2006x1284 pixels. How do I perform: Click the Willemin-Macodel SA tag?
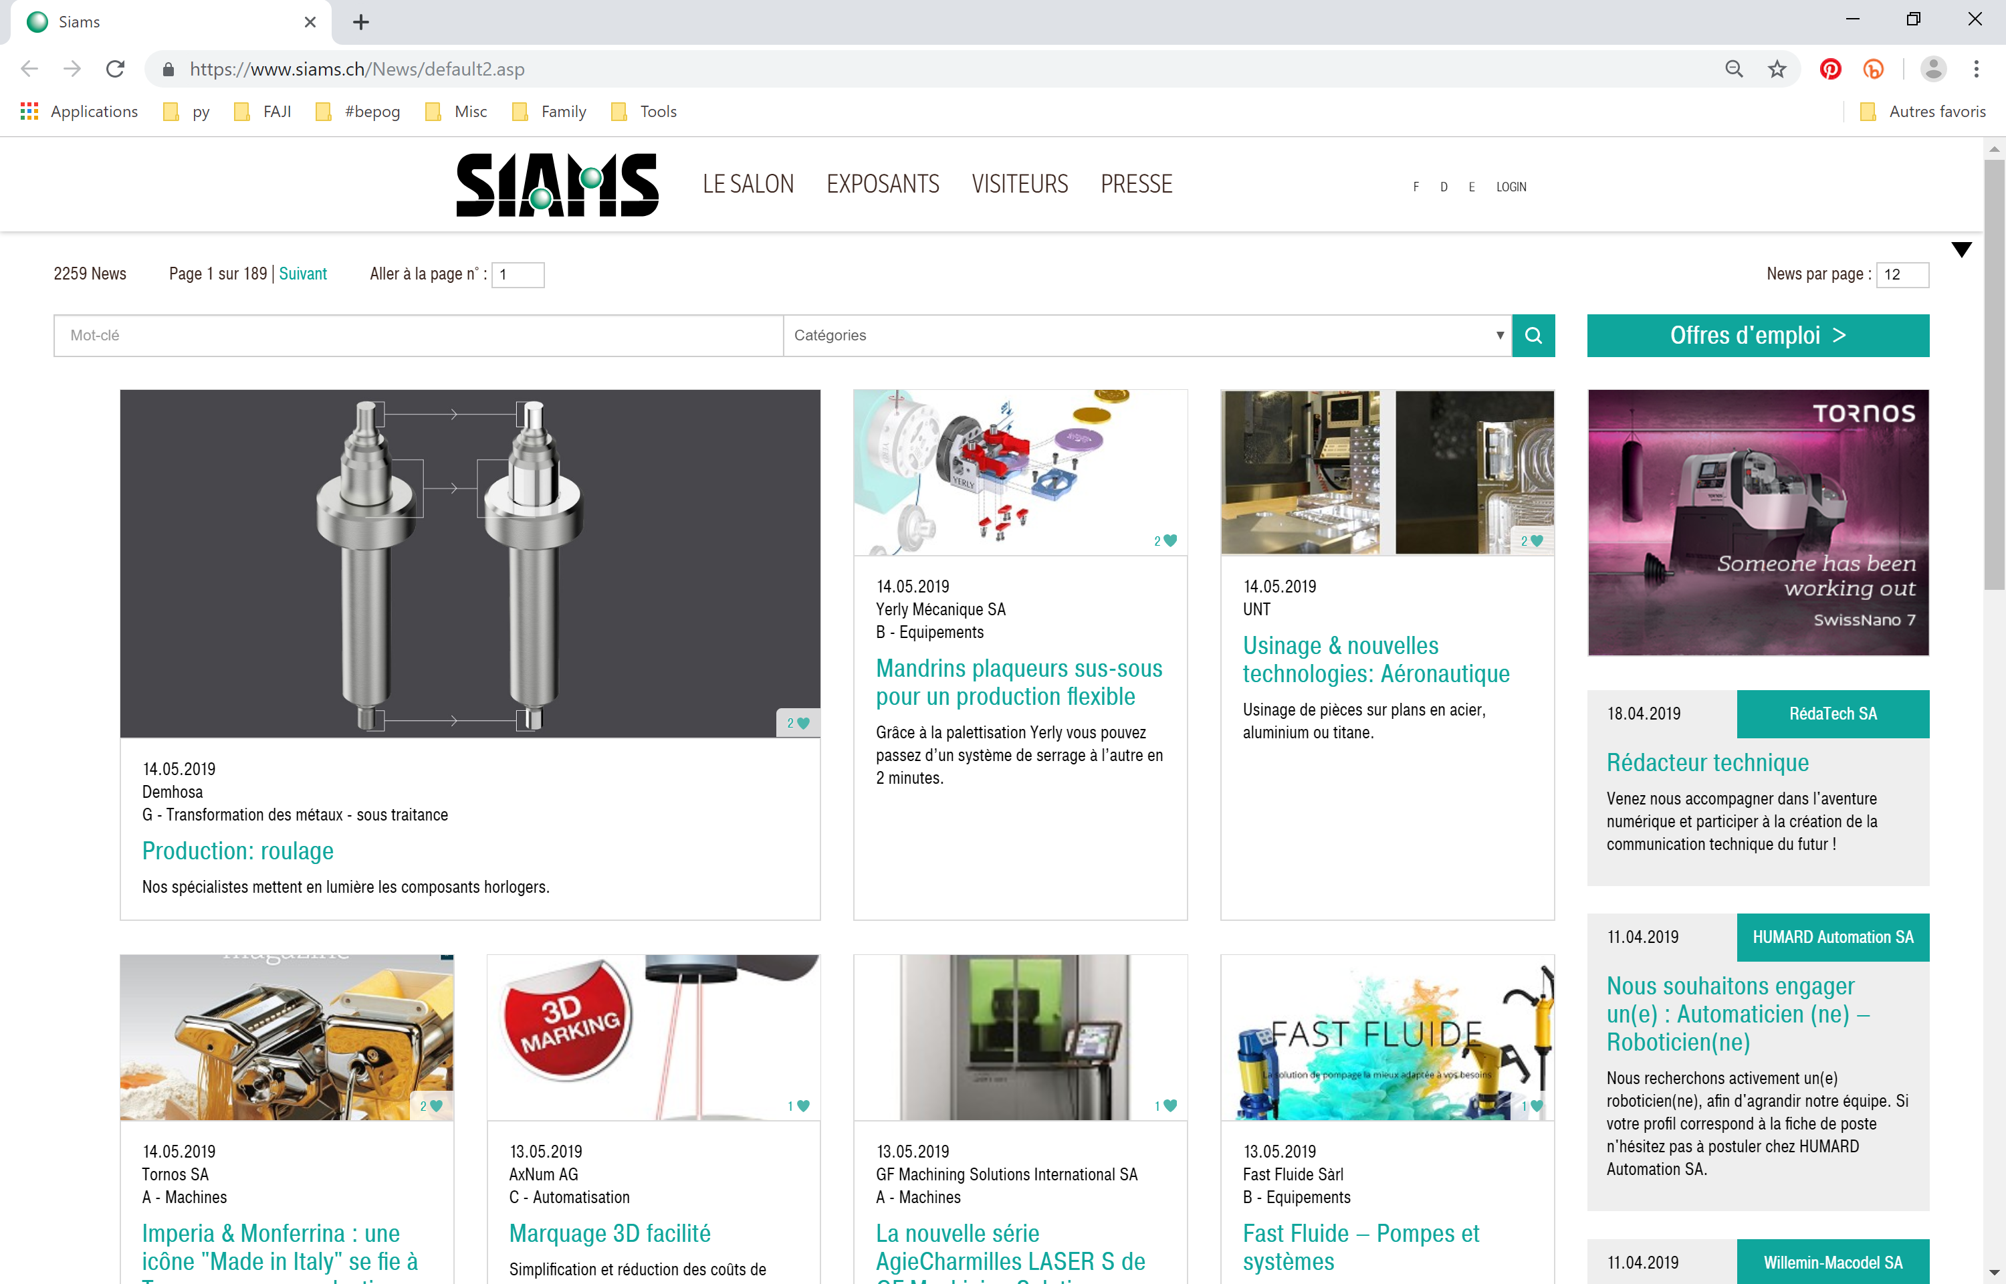click(1833, 1263)
